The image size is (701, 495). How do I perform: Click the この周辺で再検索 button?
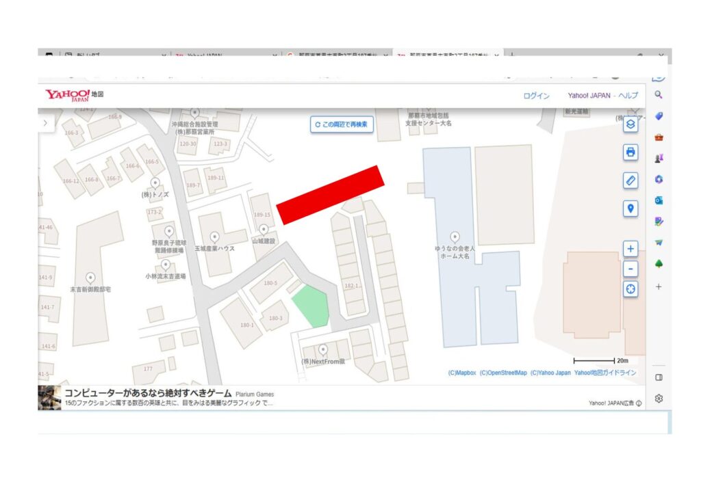point(342,124)
